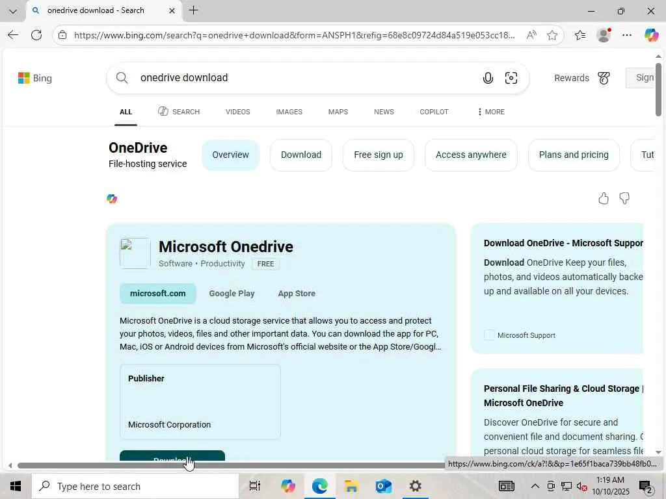The image size is (666, 499).
Task: Click the Copilot answer icon above the card
Action: (112, 199)
